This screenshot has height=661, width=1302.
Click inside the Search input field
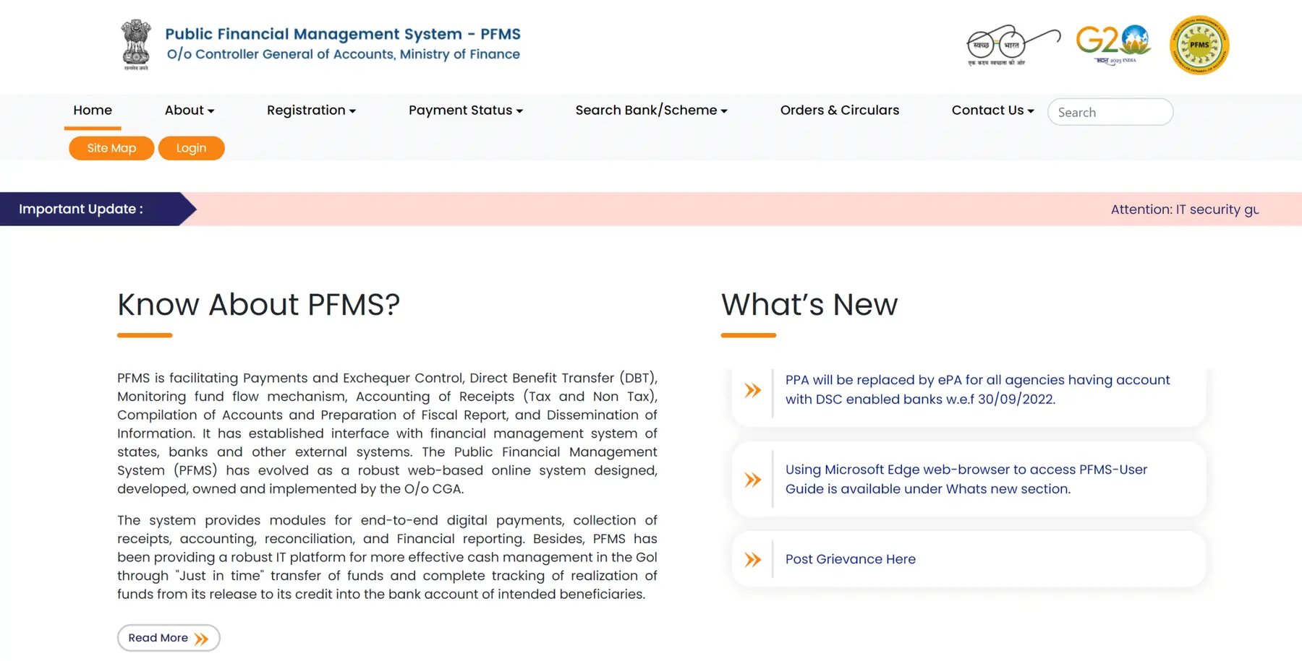(x=1110, y=112)
